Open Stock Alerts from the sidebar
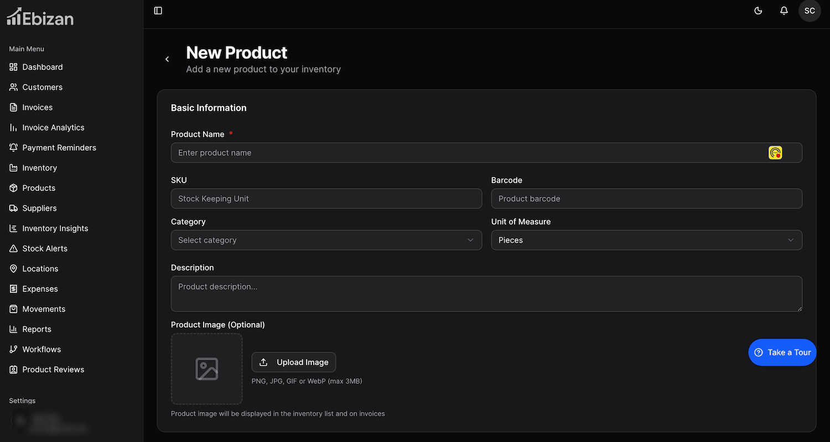 (x=45, y=248)
